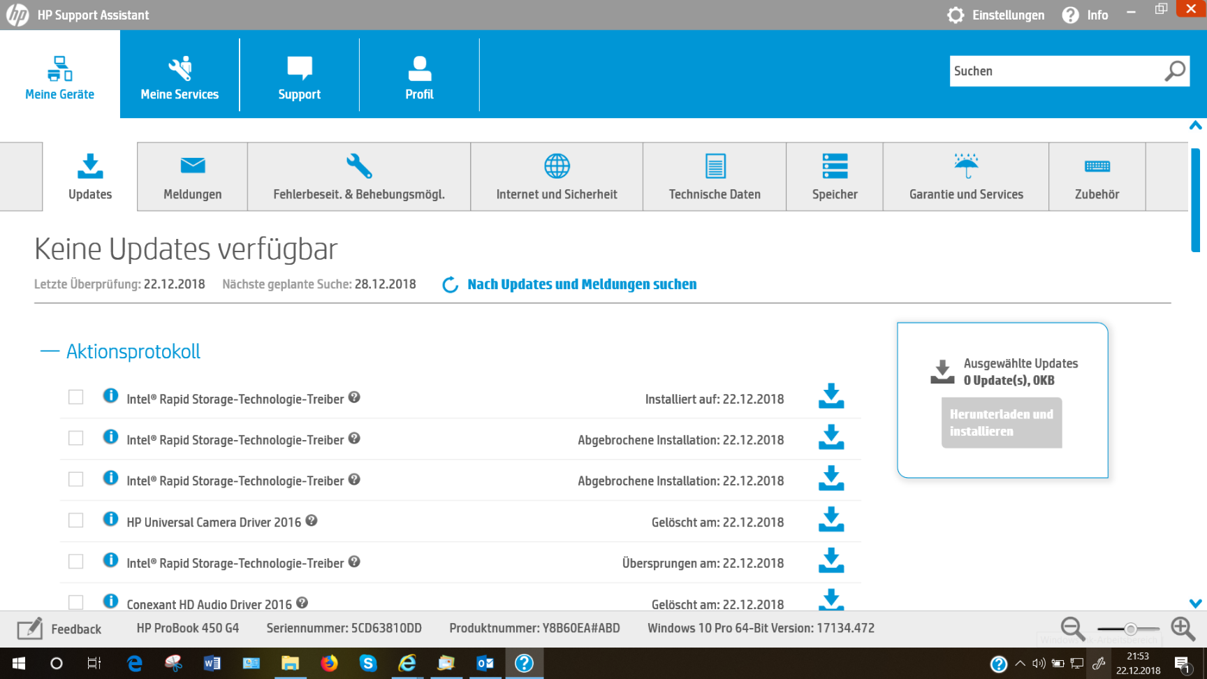Click the zoom slider handle

(x=1130, y=629)
